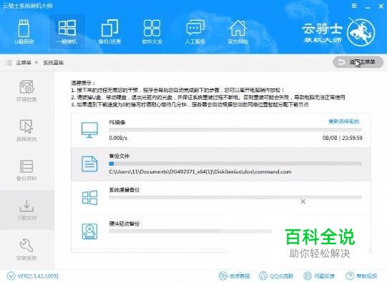The height and width of the screenshot is (282, 387).
Task: Open 帮助视频 in the status bar
Action: click(361, 276)
